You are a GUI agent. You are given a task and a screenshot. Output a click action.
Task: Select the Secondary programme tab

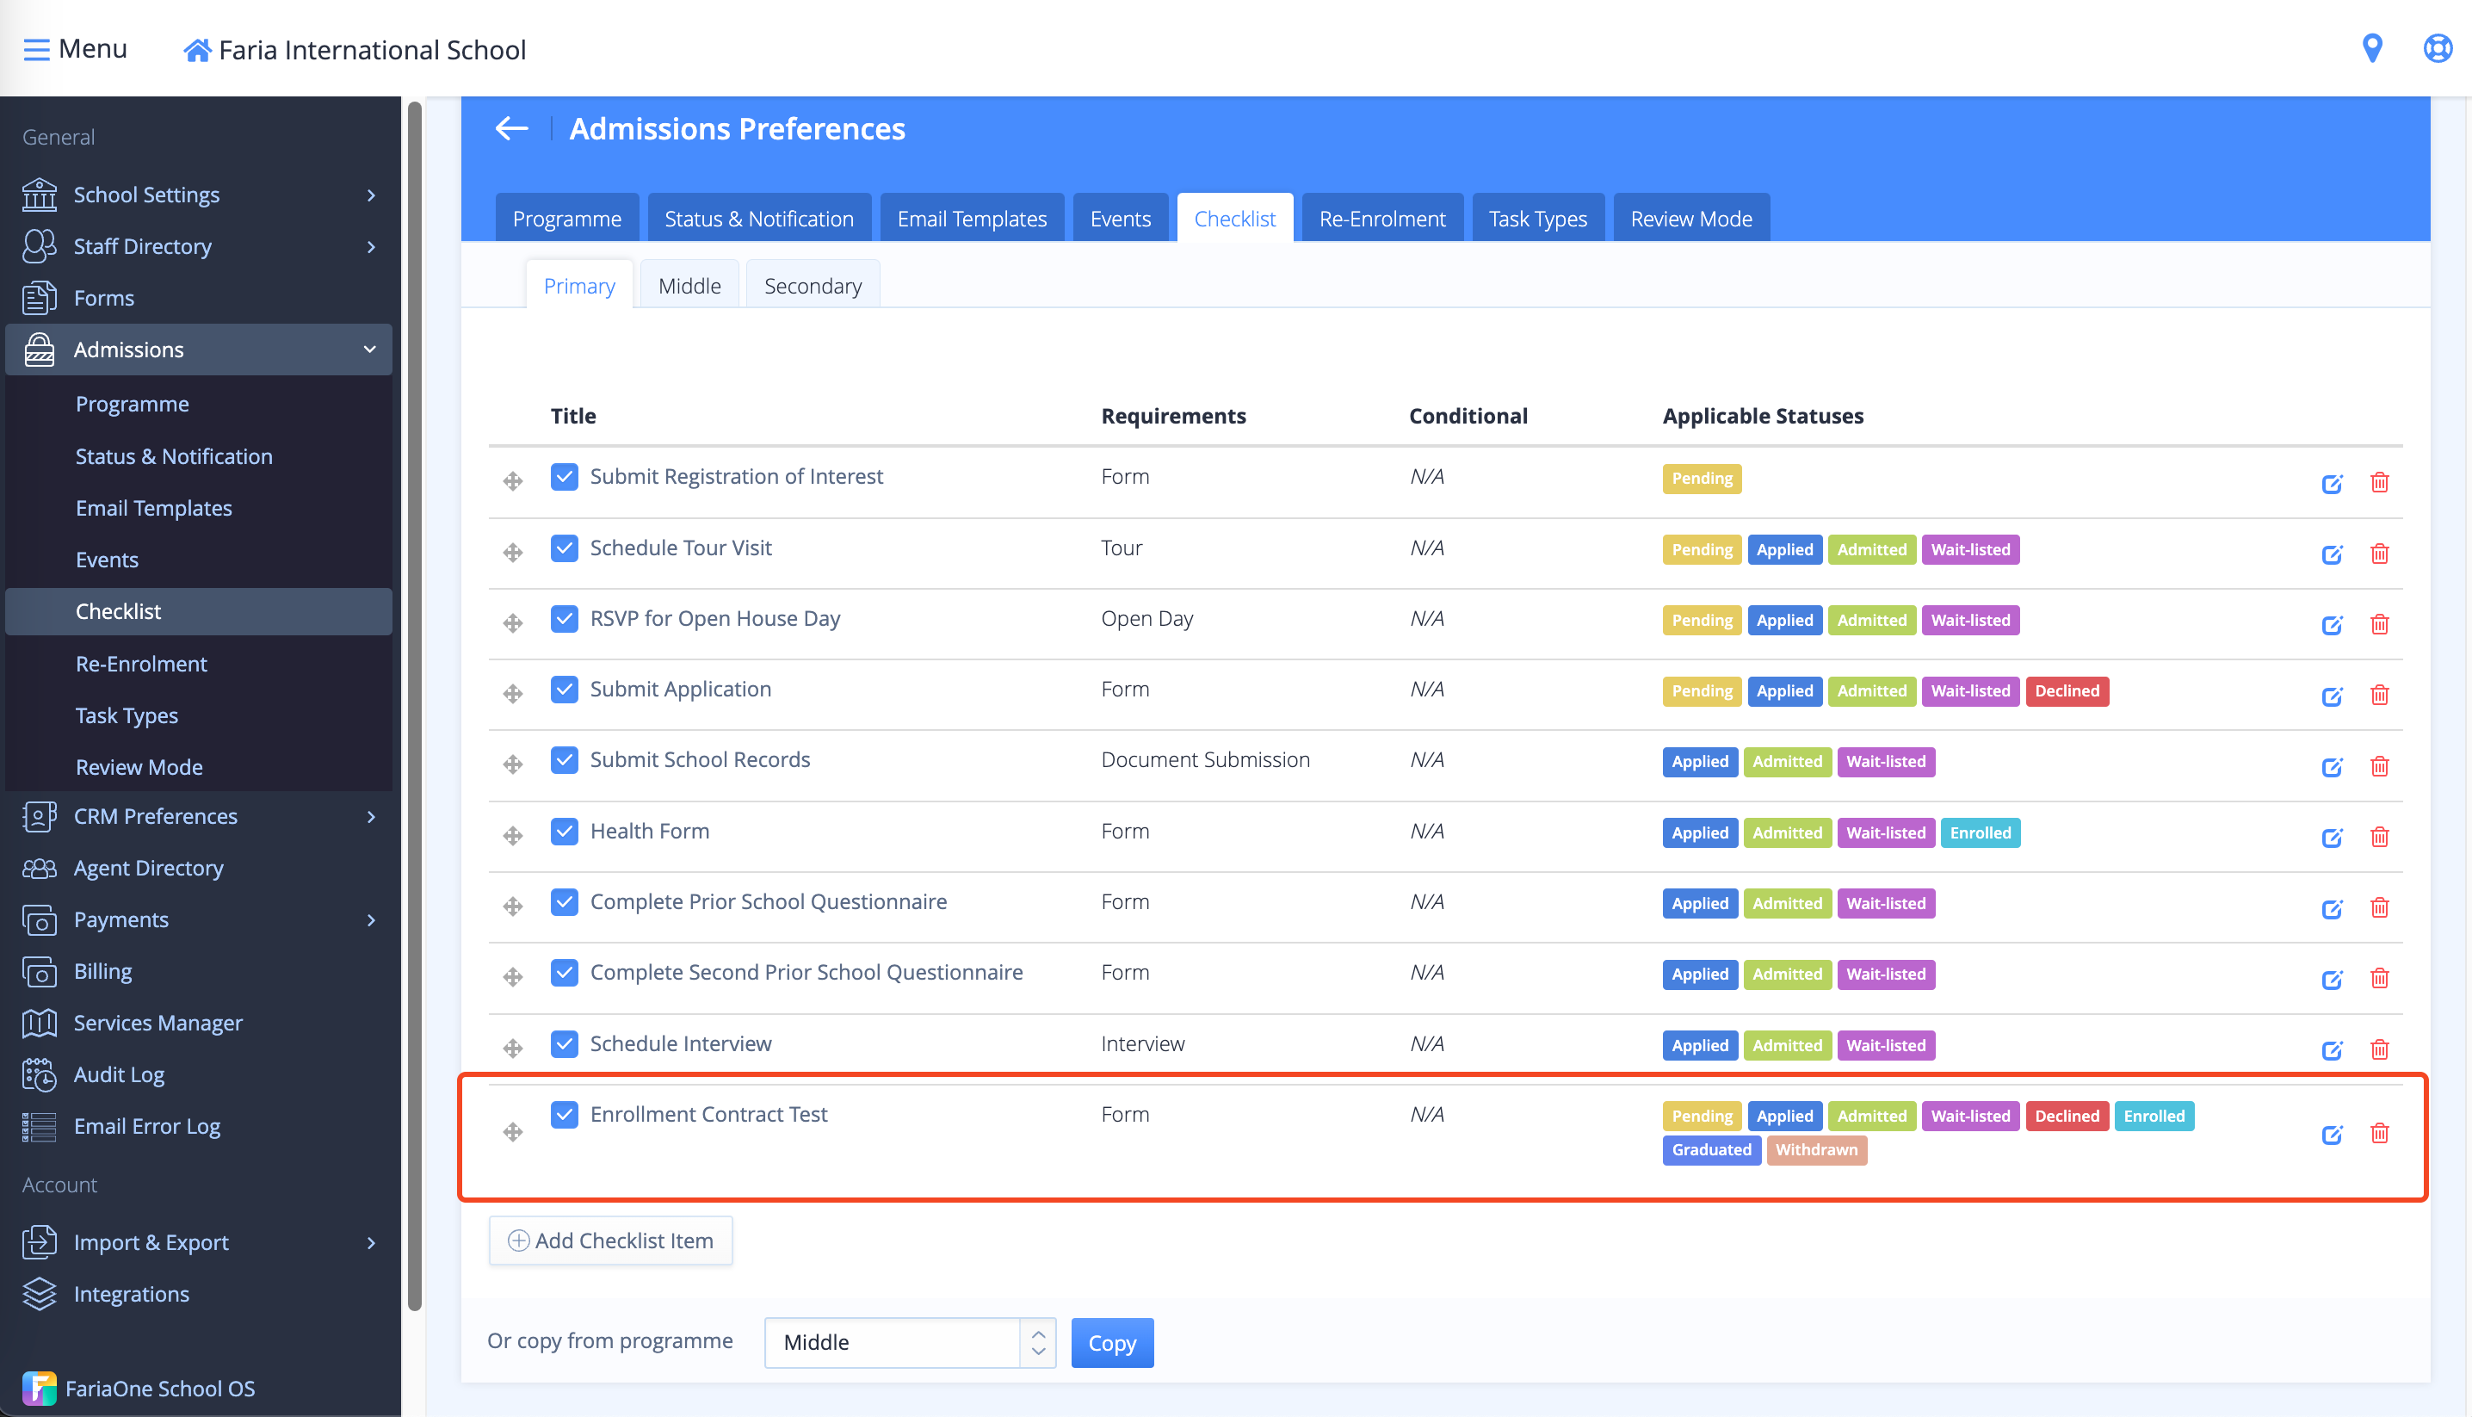click(x=812, y=286)
